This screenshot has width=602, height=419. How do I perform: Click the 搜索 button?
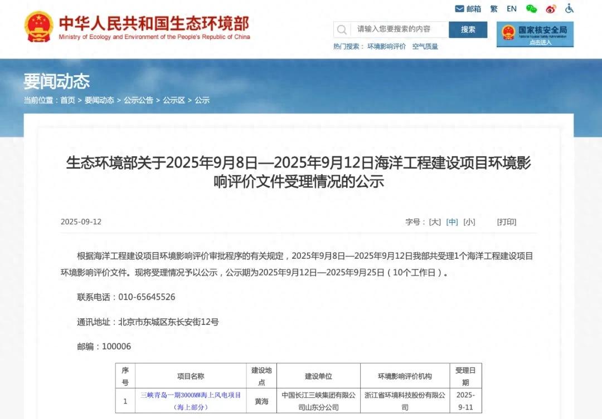tap(468, 29)
